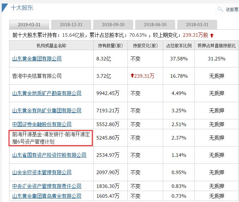The width and height of the screenshot is (239, 202).
Task: Click the 1605.47万 holding value
Action: click(x=108, y=196)
